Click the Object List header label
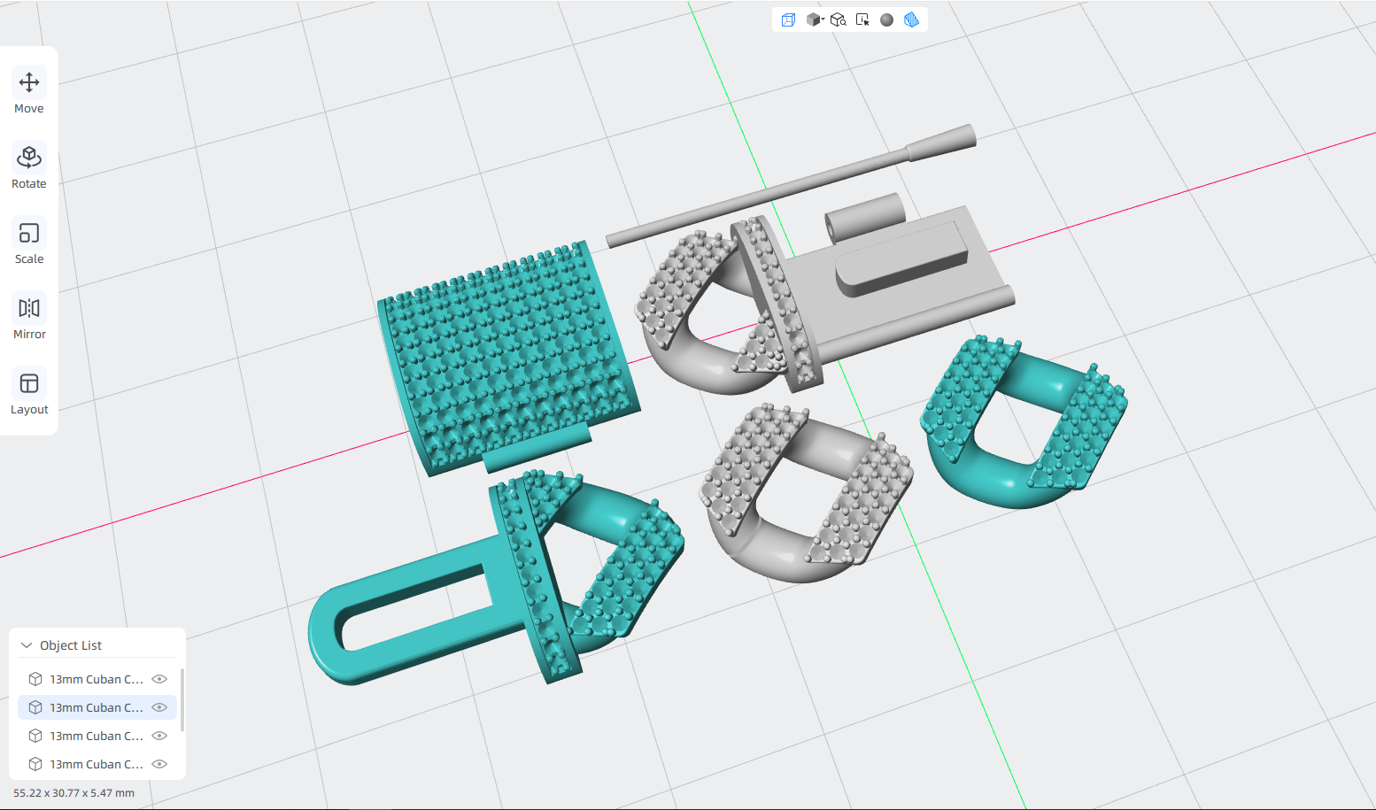The width and height of the screenshot is (1376, 810). (71, 645)
